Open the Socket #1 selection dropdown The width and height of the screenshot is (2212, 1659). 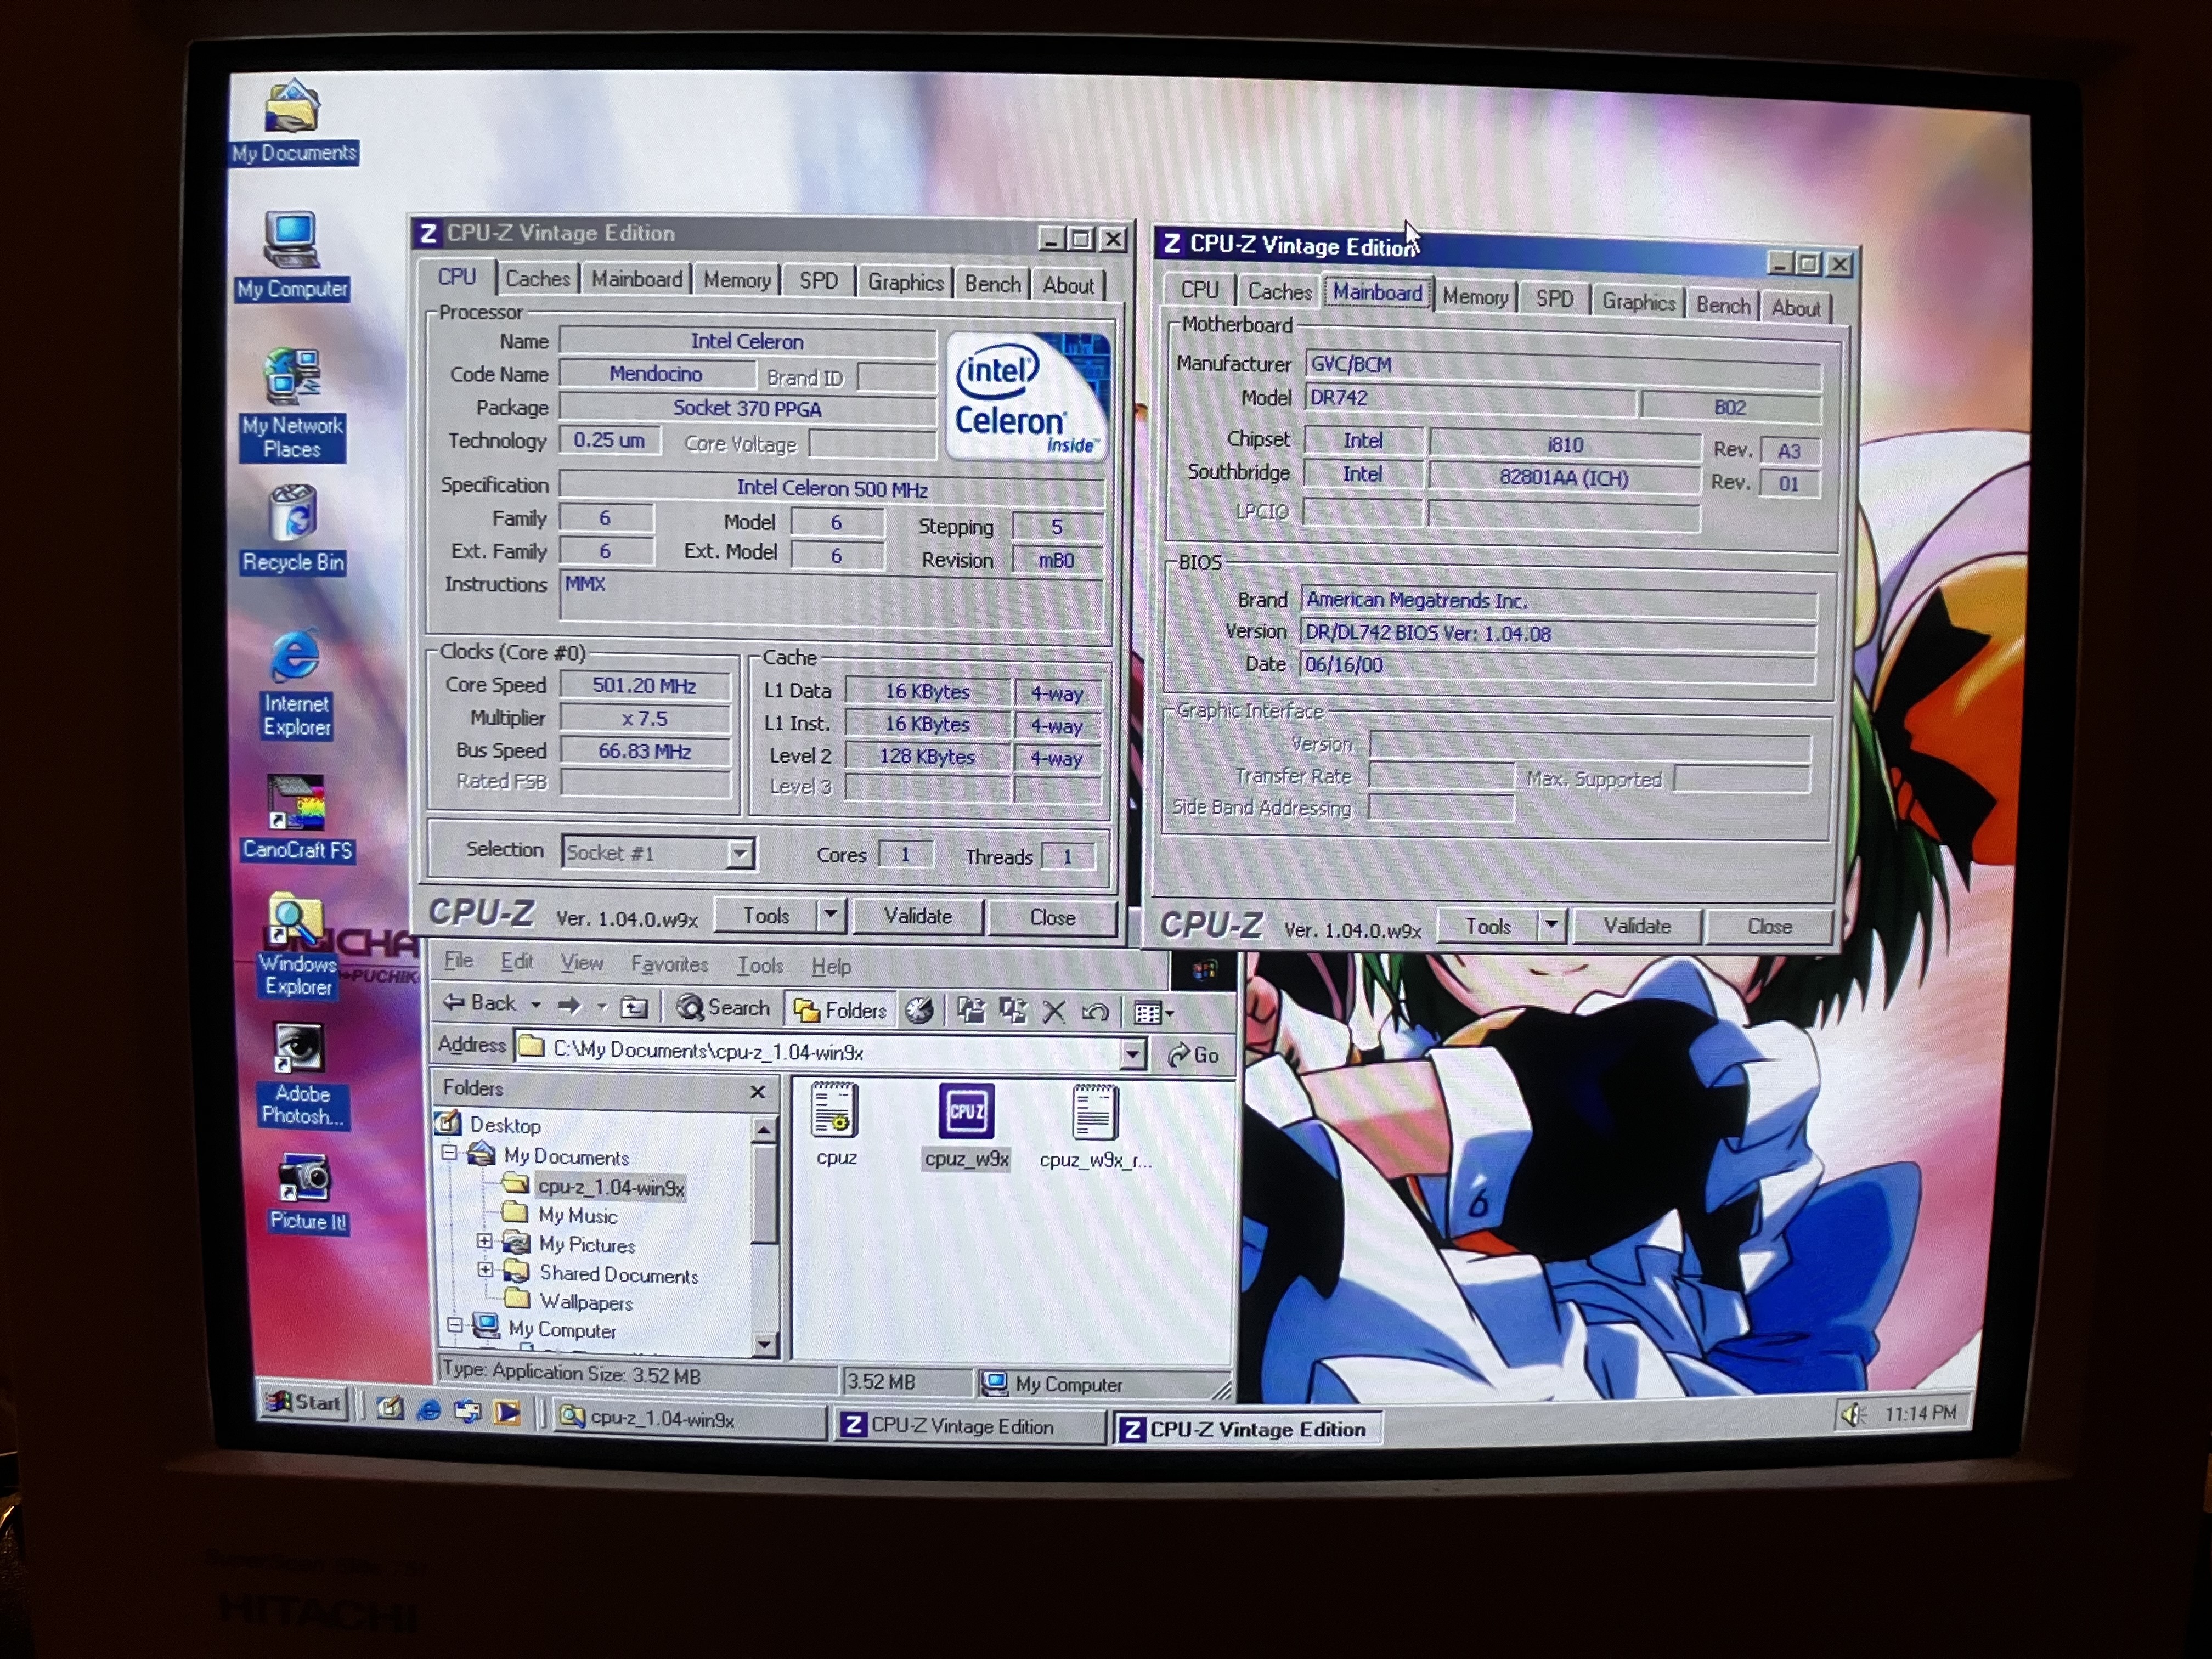740,853
